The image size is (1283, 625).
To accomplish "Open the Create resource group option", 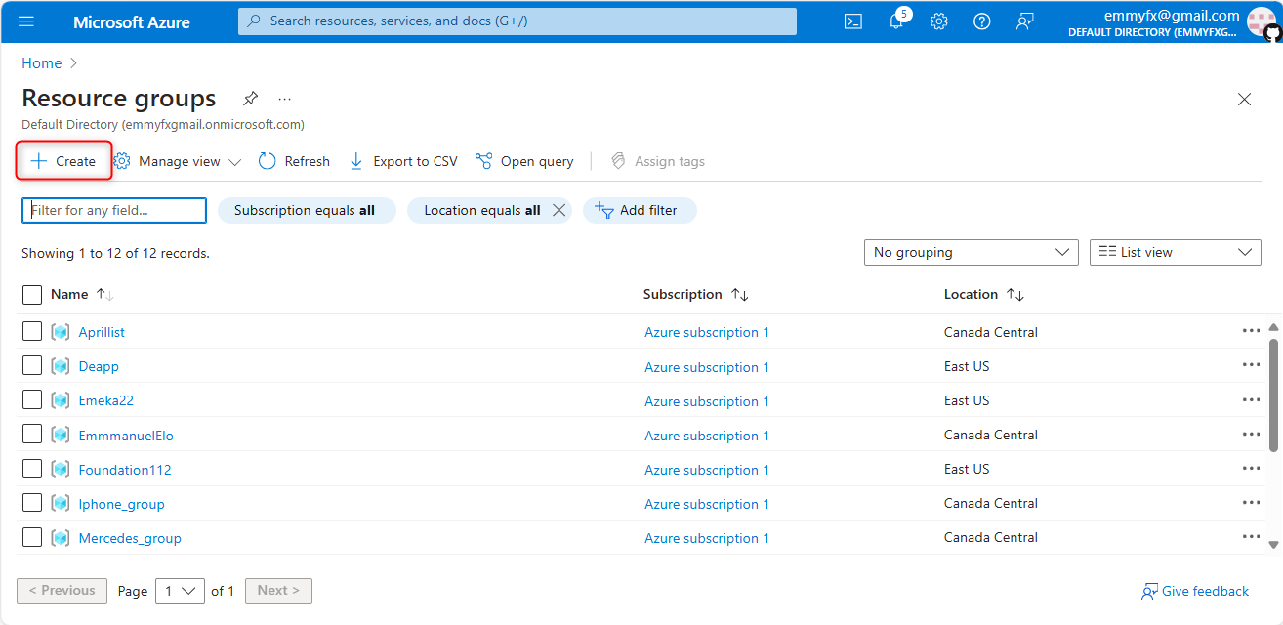I will point(63,161).
